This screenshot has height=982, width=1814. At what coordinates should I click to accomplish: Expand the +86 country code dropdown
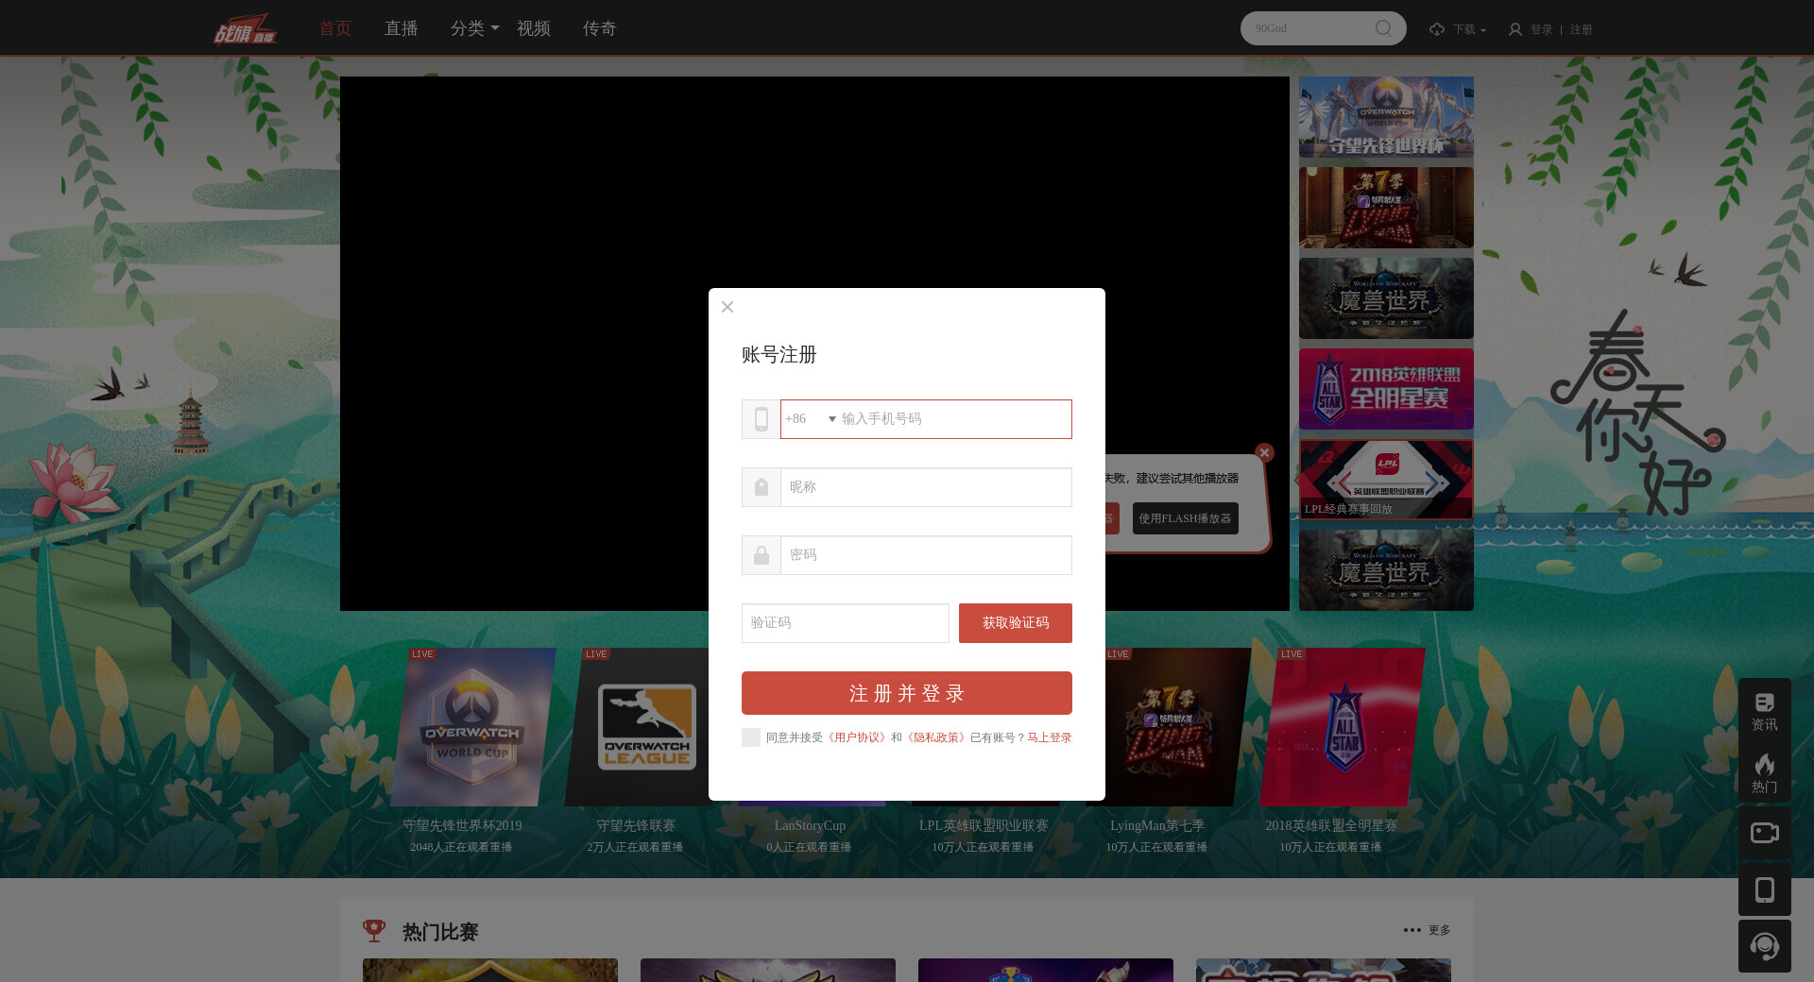(811, 419)
